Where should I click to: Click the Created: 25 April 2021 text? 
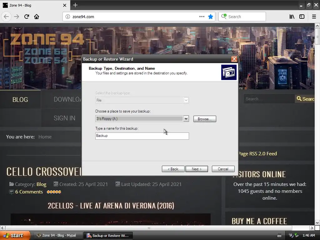point(83,184)
